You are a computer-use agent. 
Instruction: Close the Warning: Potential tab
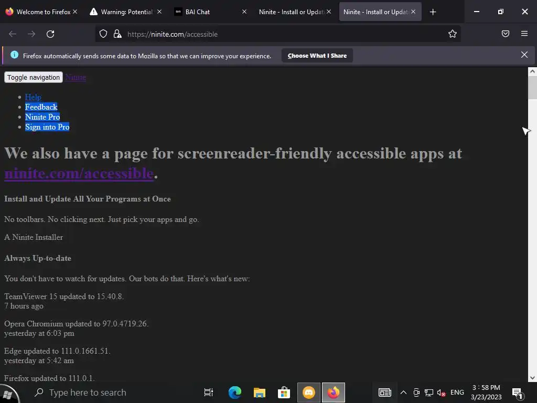(x=159, y=12)
